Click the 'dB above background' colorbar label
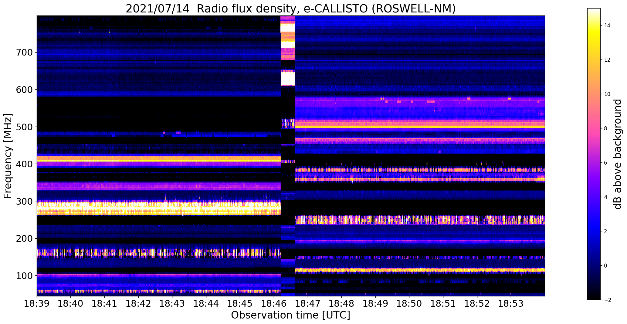Viewport: 627px width, 324px height. (x=618, y=154)
